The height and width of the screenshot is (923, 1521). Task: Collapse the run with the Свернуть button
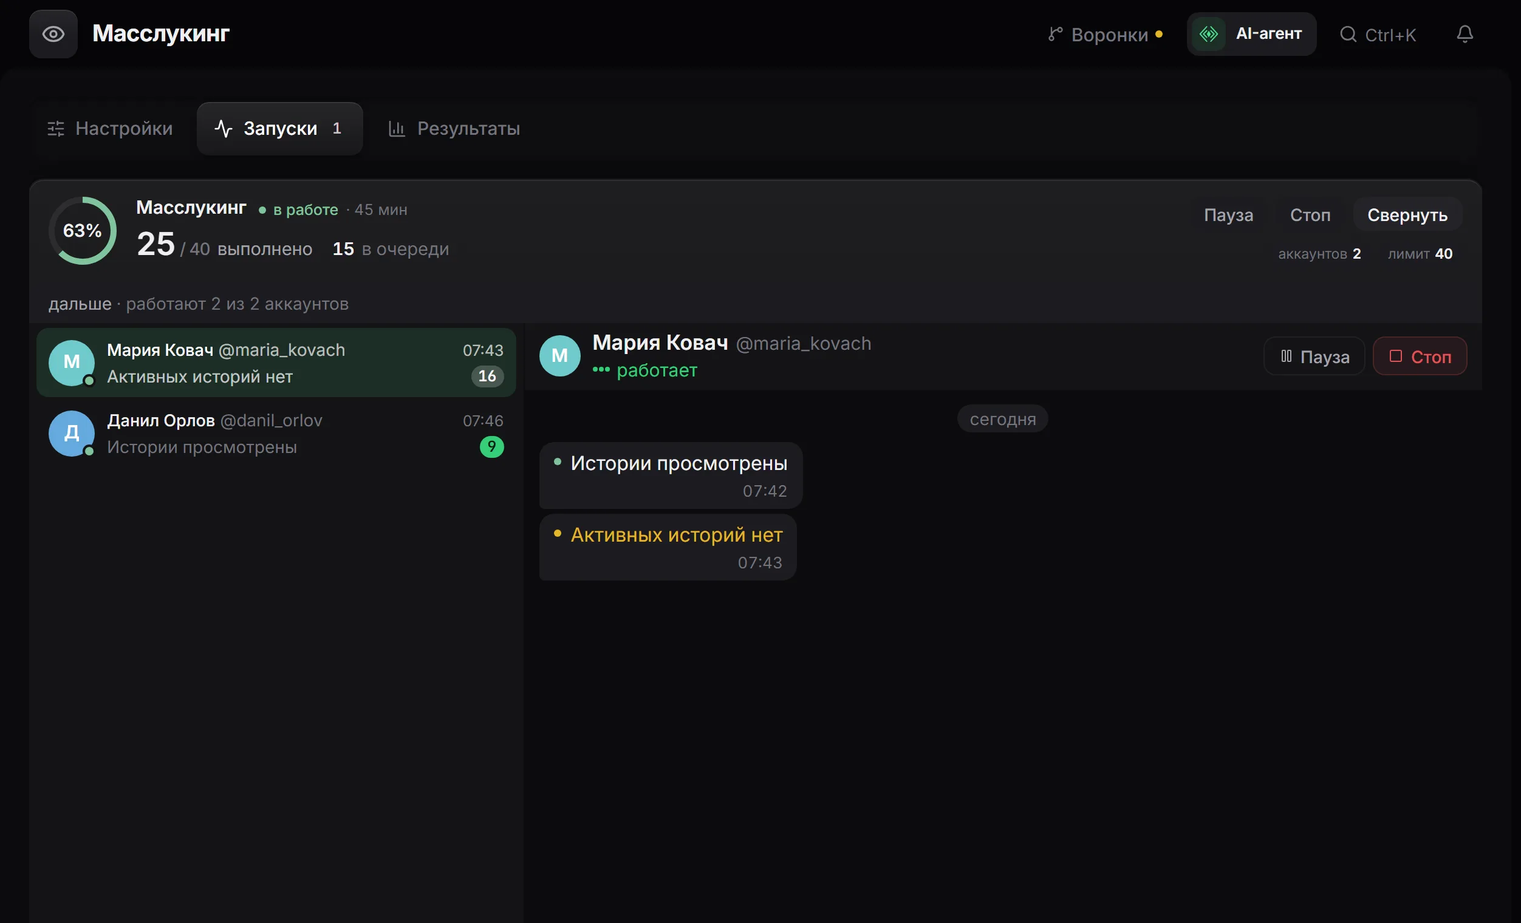(1407, 215)
